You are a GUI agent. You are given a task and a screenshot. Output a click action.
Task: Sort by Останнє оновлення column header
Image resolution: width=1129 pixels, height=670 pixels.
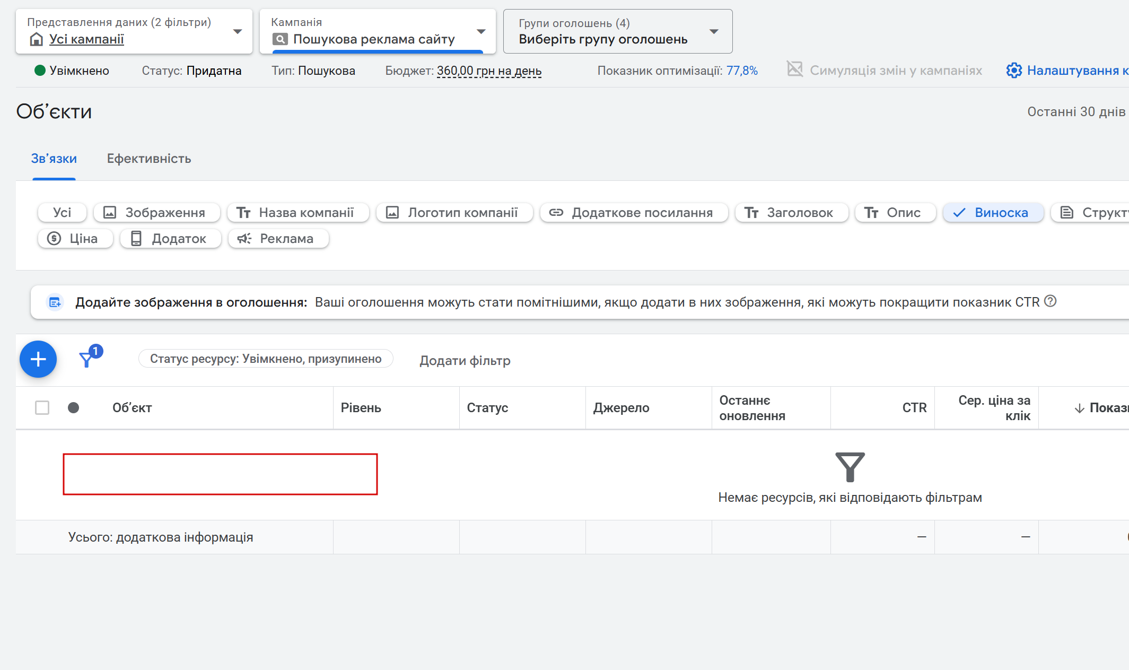752,408
